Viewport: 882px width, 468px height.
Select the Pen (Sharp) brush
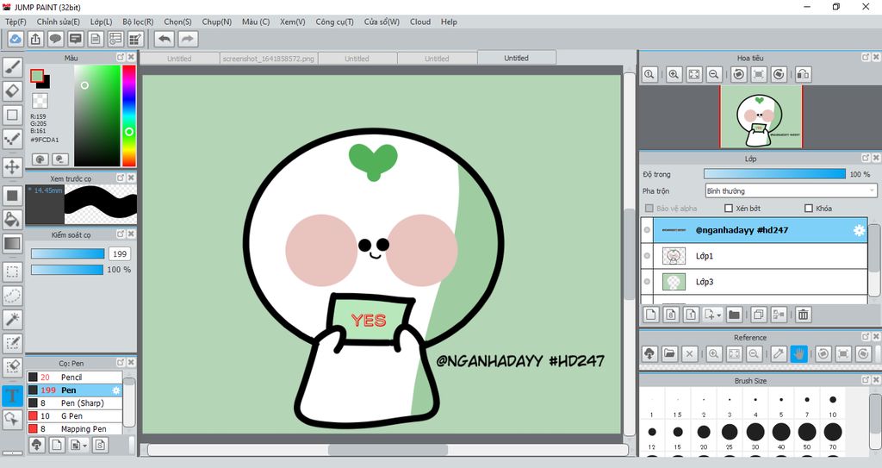[74, 403]
